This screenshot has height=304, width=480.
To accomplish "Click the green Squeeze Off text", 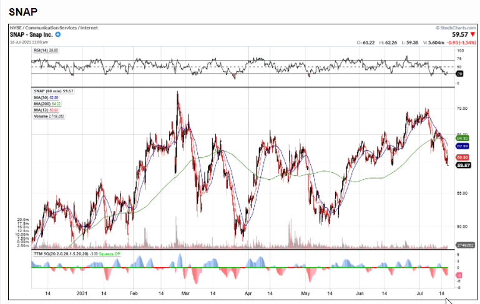I will (x=109, y=254).
